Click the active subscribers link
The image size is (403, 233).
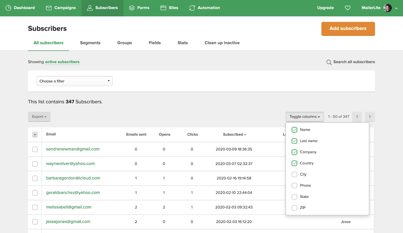click(x=62, y=62)
